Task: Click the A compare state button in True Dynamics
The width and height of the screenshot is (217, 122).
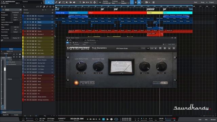Action: [x=148, y=48]
